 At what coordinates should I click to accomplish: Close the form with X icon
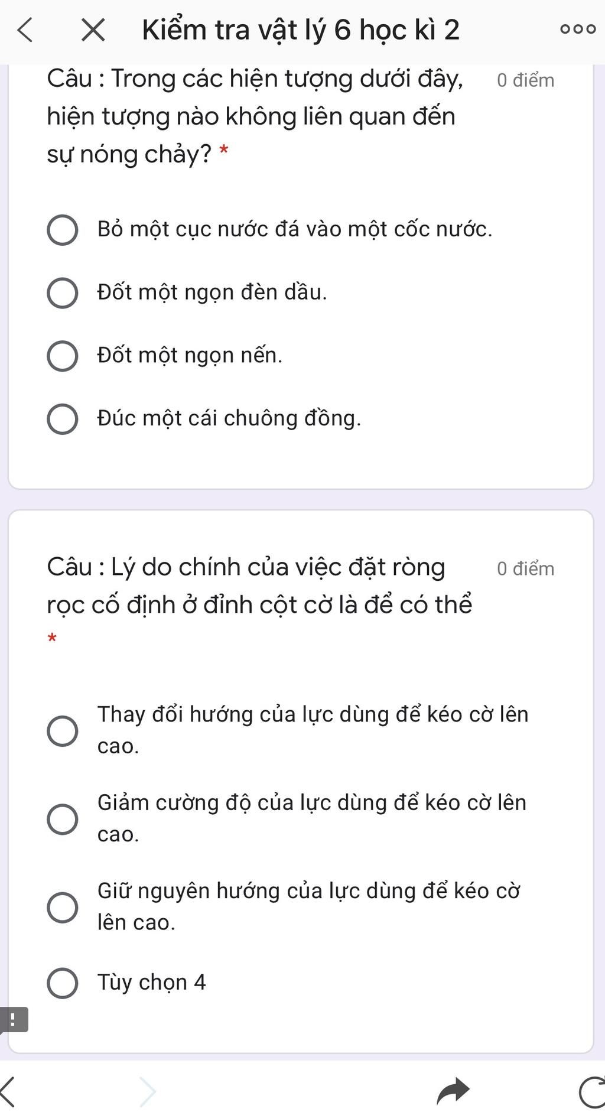(93, 30)
